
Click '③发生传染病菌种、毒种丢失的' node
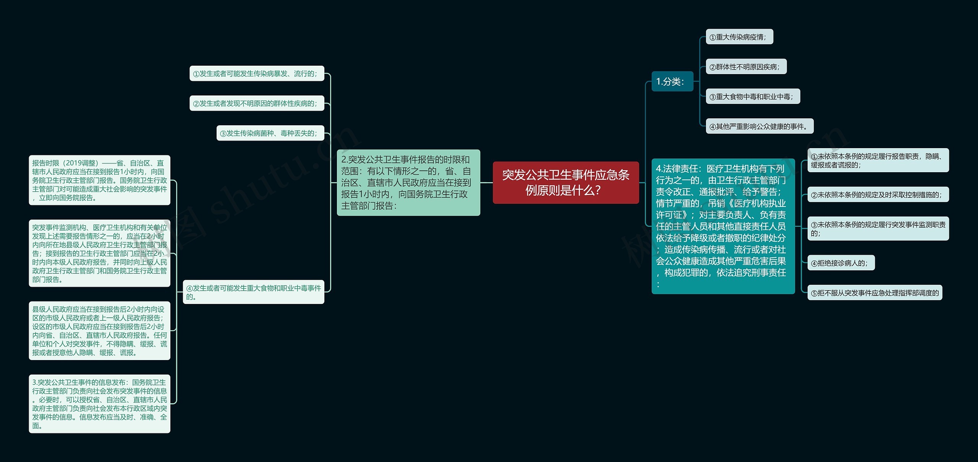click(270, 133)
